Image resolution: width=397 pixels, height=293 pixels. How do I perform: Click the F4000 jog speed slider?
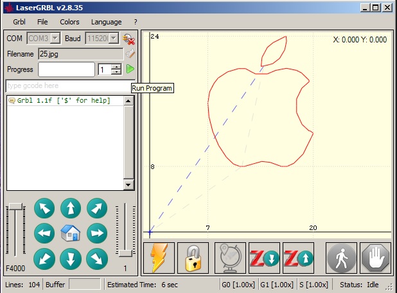click(14, 231)
